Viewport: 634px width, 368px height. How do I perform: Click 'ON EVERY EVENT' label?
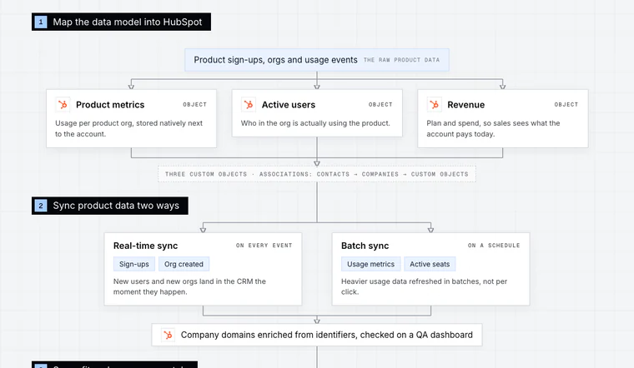coord(264,246)
